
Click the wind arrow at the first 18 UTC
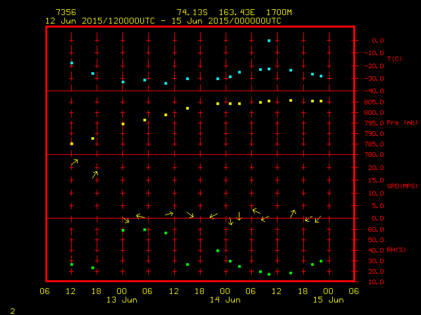pos(95,175)
